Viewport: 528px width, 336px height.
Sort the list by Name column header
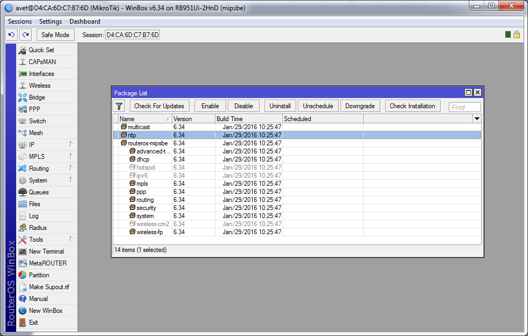(x=144, y=118)
